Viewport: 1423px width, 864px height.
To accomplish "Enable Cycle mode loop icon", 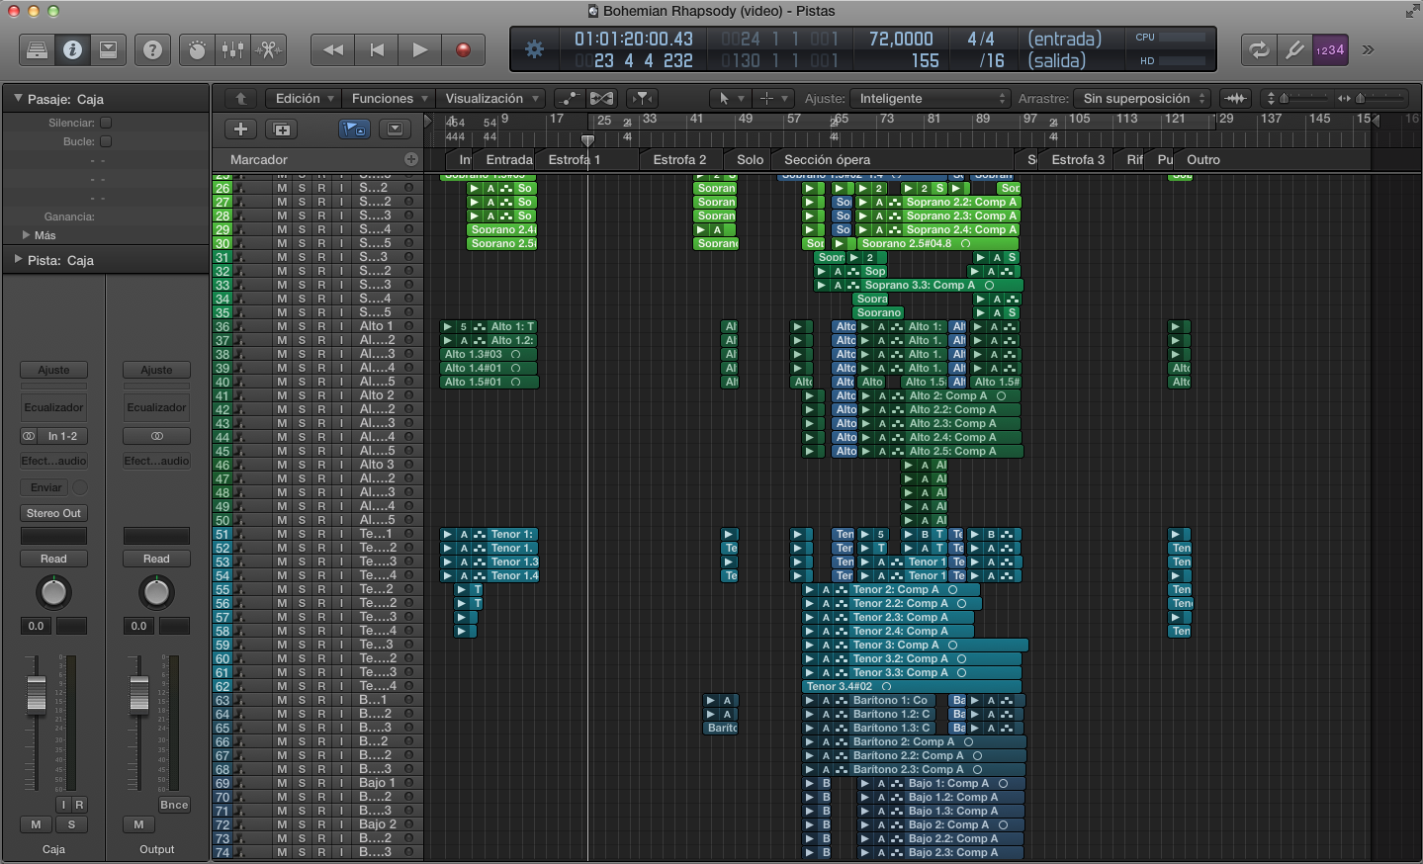I will coord(1259,49).
